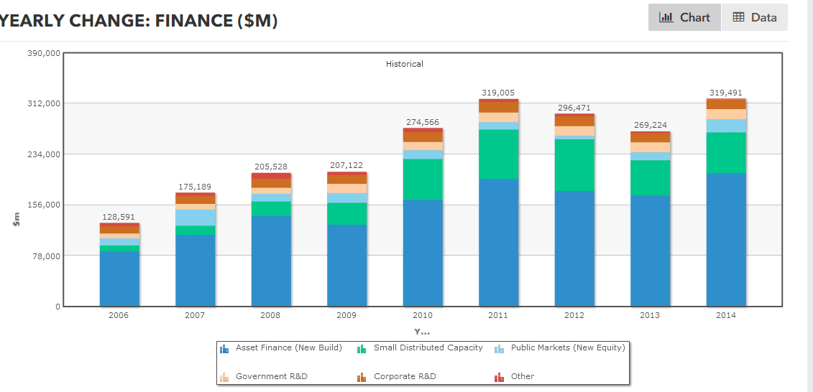The height and width of the screenshot is (392, 813).
Task: Click Asset Finance legend icon
Action: click(224, 349)
